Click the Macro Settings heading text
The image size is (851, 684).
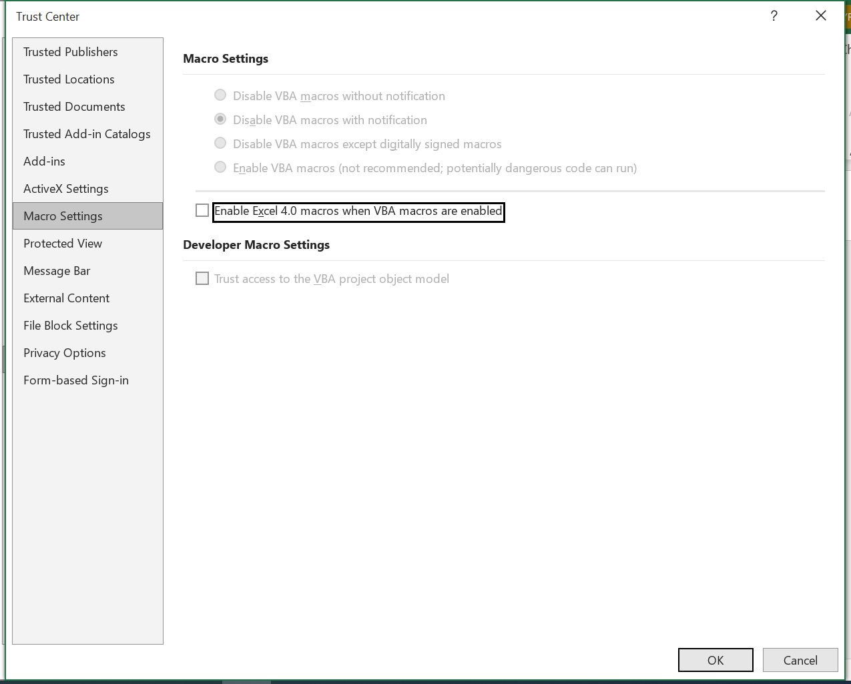point(226,59)
